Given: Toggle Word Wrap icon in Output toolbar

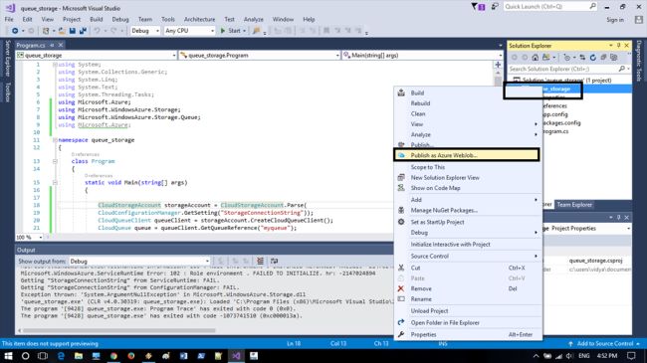Looking at the screenshot, I should 274,261.
